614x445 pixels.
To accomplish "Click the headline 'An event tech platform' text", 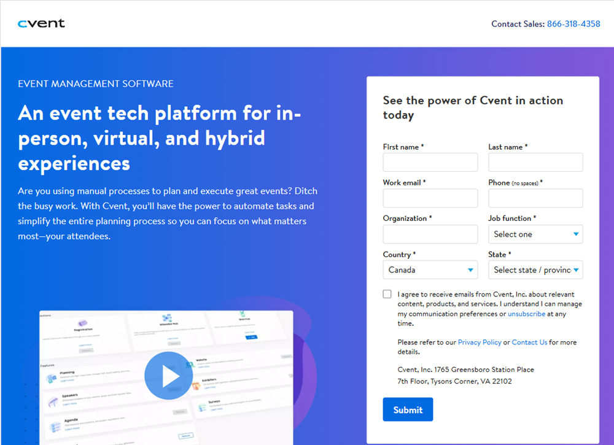I will pos(159,138).
